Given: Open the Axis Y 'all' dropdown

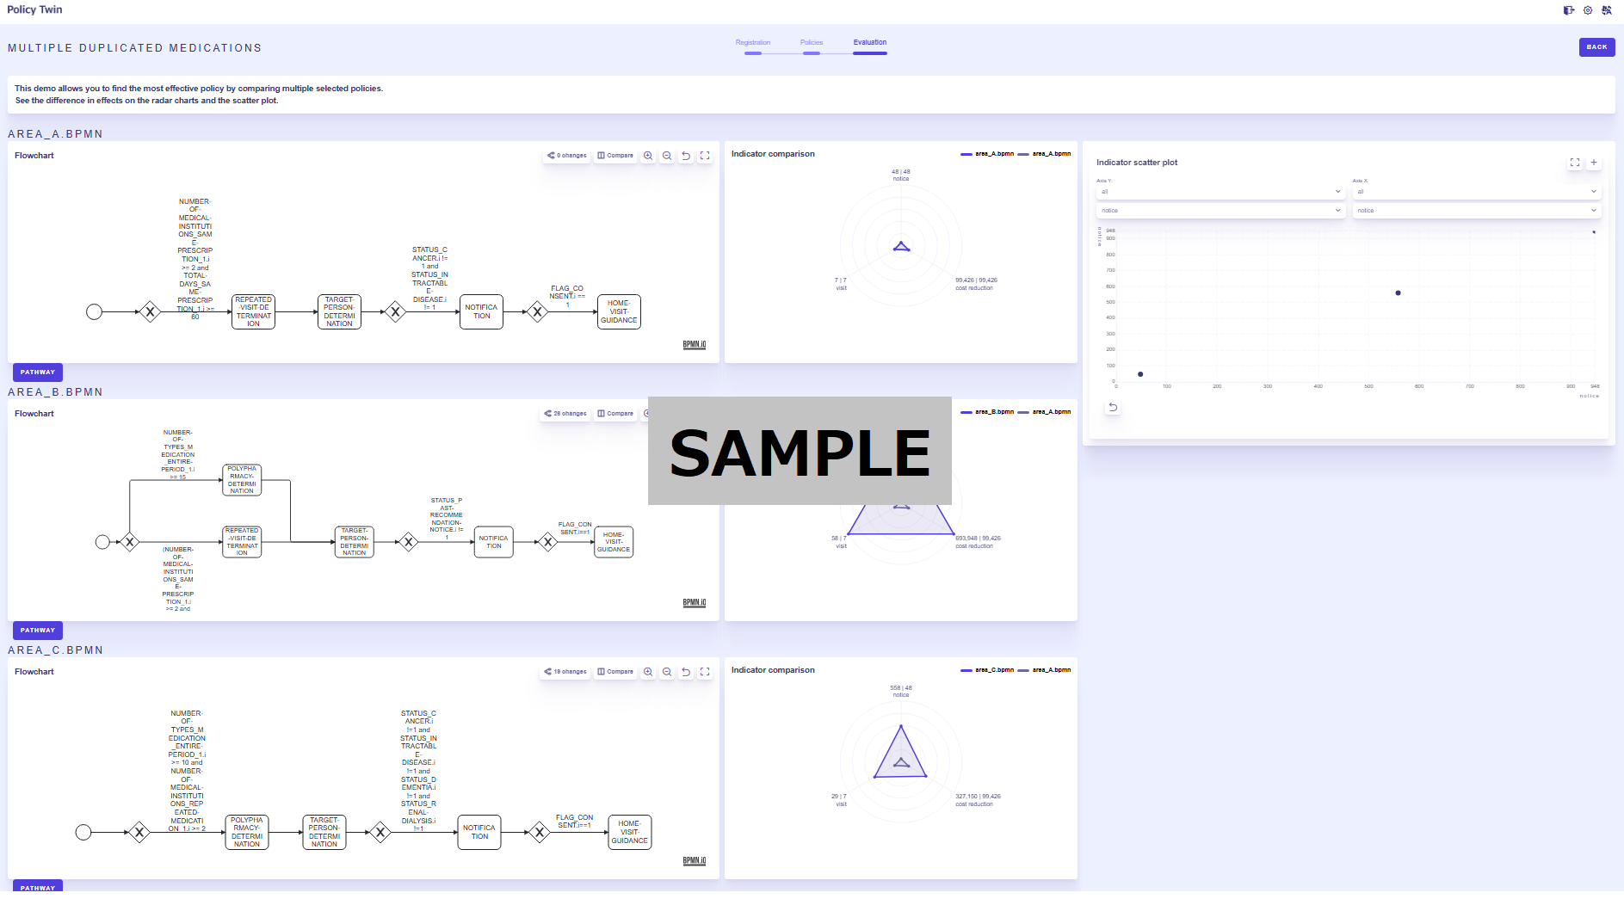Looking at the screenshot, I should 1220,192.
